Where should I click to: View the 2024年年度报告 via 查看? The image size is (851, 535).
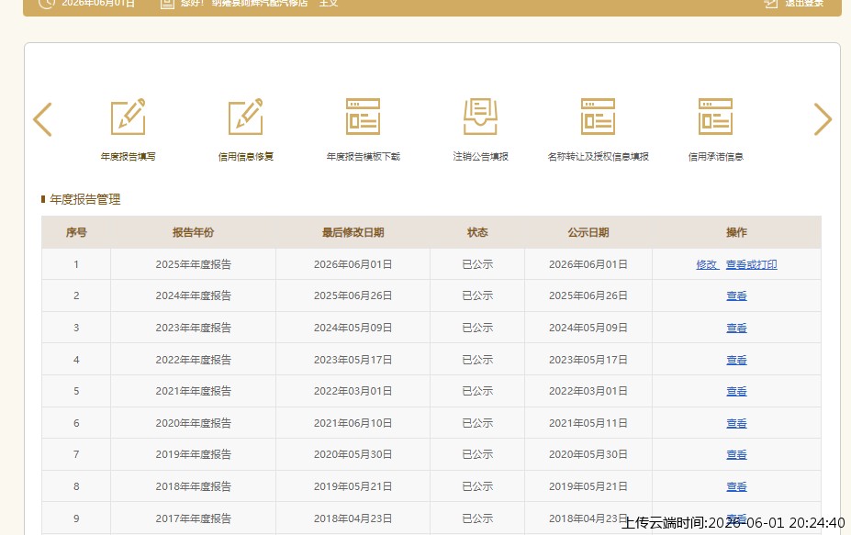pyautogui.click(x=736, y=295)
